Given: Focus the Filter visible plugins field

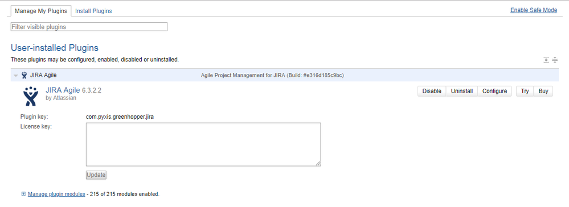Looking at the screenshot, I should 89,27.
